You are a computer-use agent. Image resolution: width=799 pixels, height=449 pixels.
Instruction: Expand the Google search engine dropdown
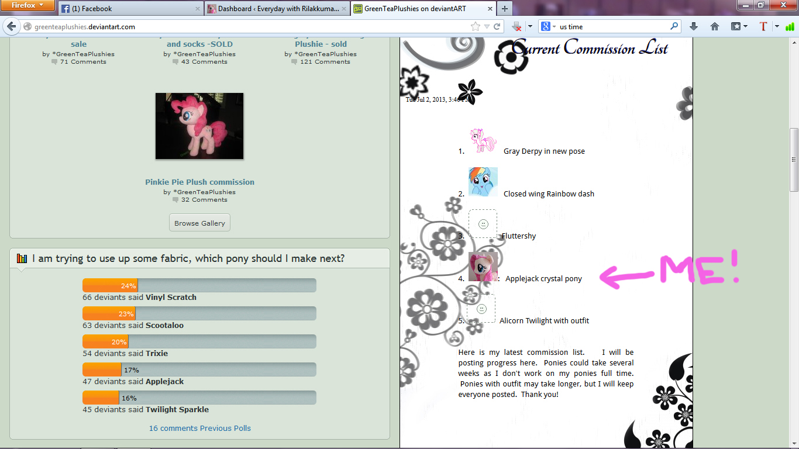click(548, 26)
